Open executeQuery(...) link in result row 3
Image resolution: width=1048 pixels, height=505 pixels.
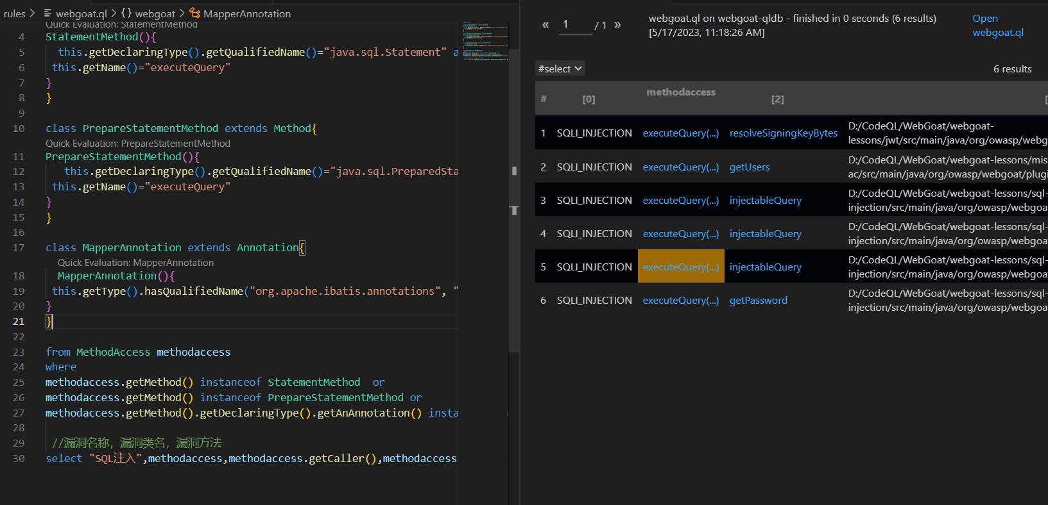(x=681, y=201)
